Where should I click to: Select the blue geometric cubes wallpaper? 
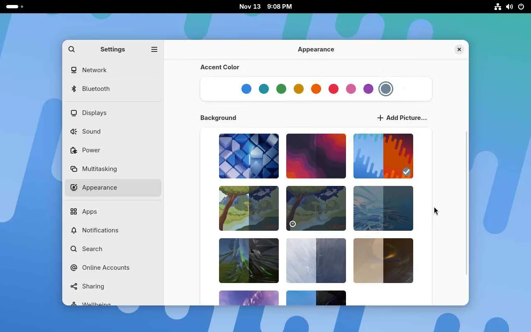coord(249,156)
